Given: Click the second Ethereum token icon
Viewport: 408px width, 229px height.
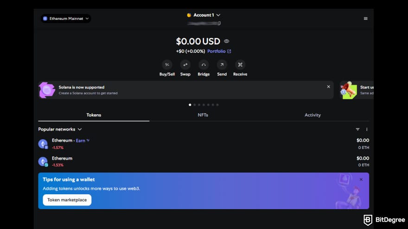Looking at the screenshot, I should [43, 161].
